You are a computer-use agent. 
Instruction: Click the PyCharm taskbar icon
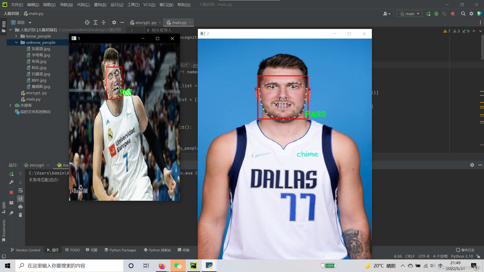click(x=194, y=266)
